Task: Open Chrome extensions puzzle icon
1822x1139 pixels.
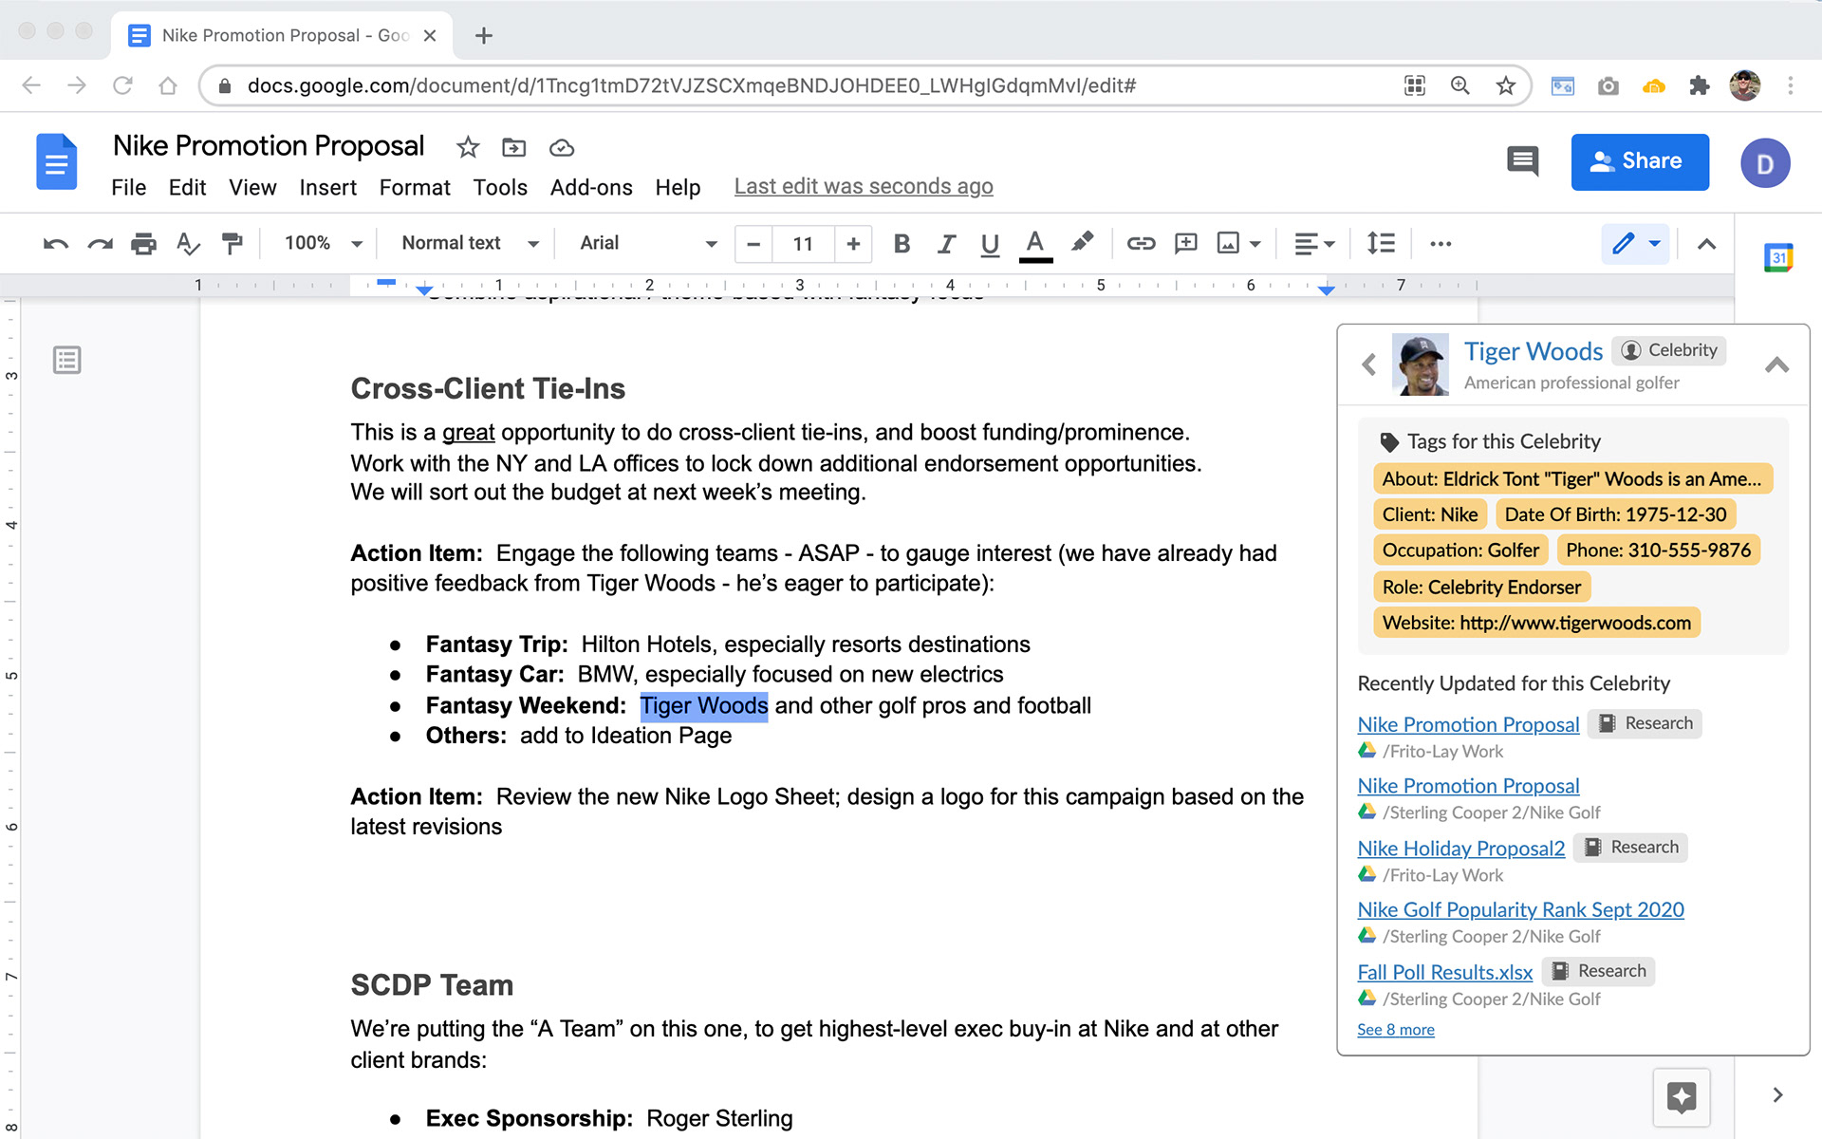Action: point(1699,85)
